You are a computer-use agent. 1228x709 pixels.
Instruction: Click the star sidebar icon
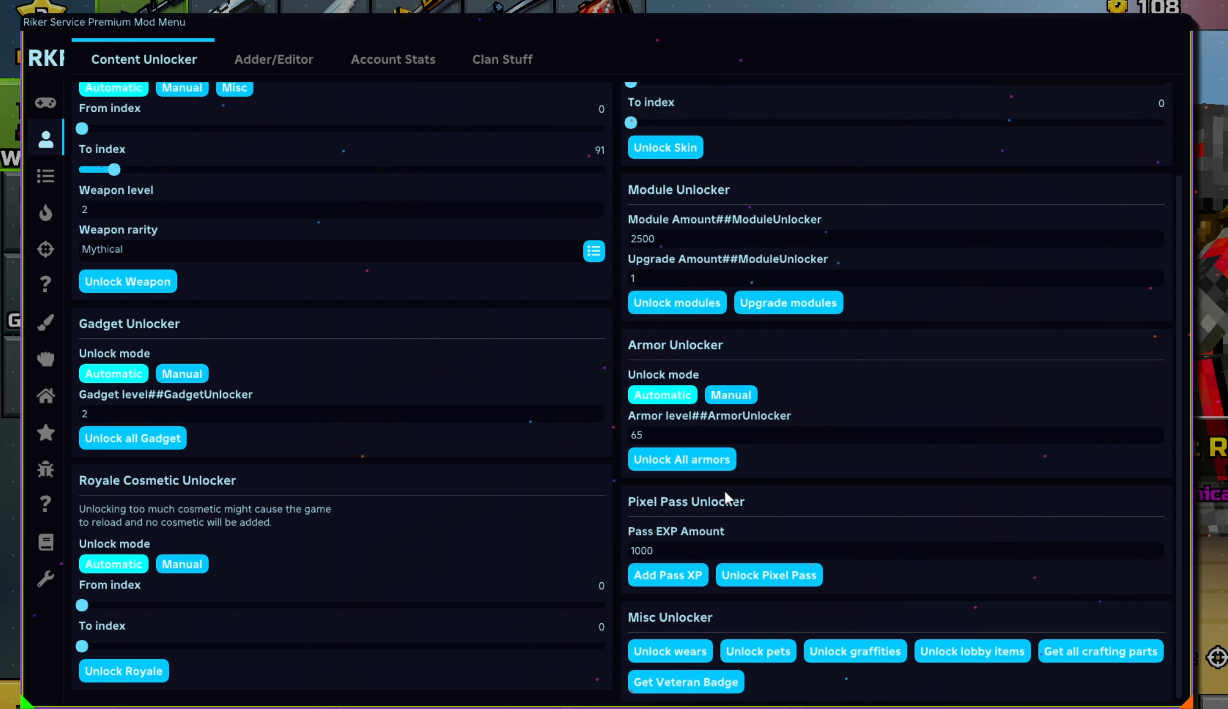pyautogui.click(x=46, y=432)
